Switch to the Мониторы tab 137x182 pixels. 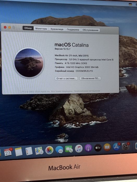click(41, 29)
